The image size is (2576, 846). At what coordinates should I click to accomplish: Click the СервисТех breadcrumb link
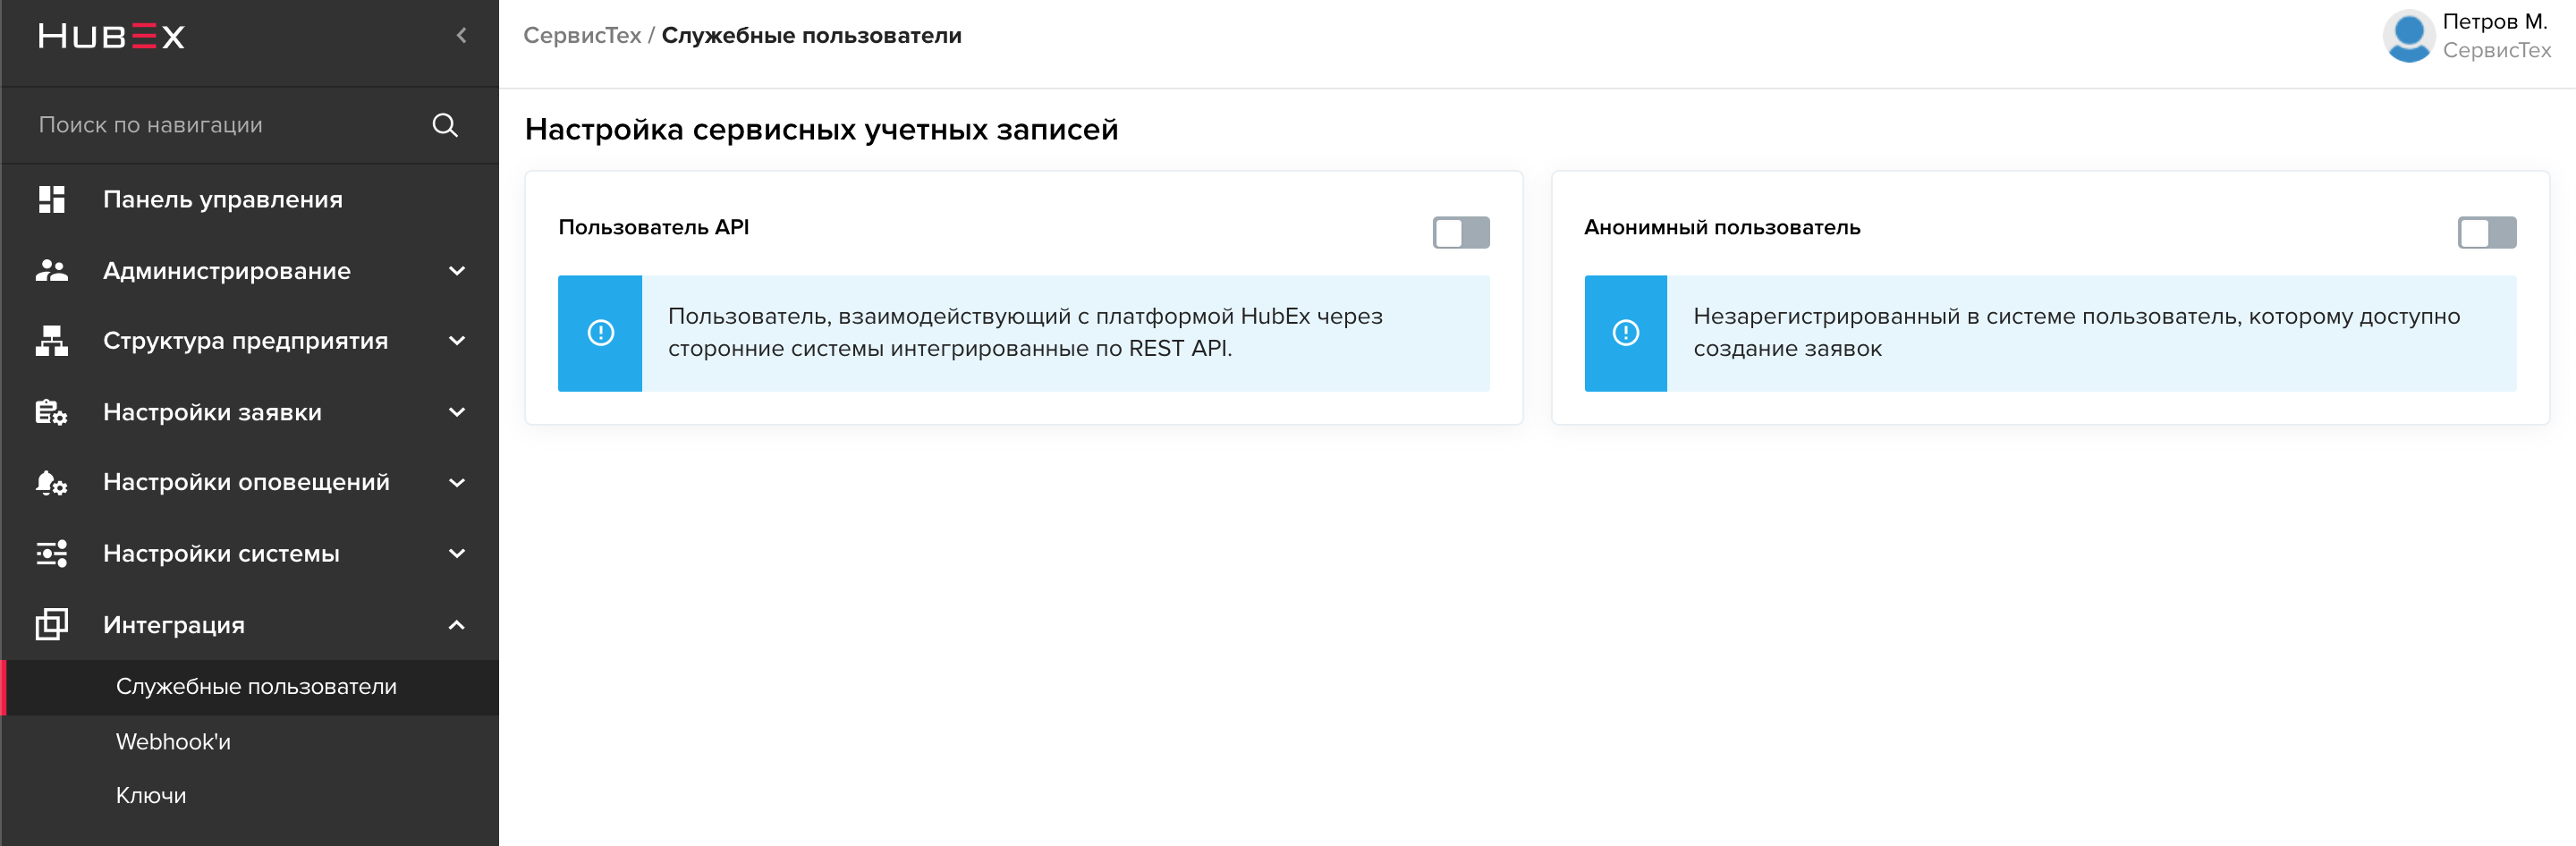582,36
